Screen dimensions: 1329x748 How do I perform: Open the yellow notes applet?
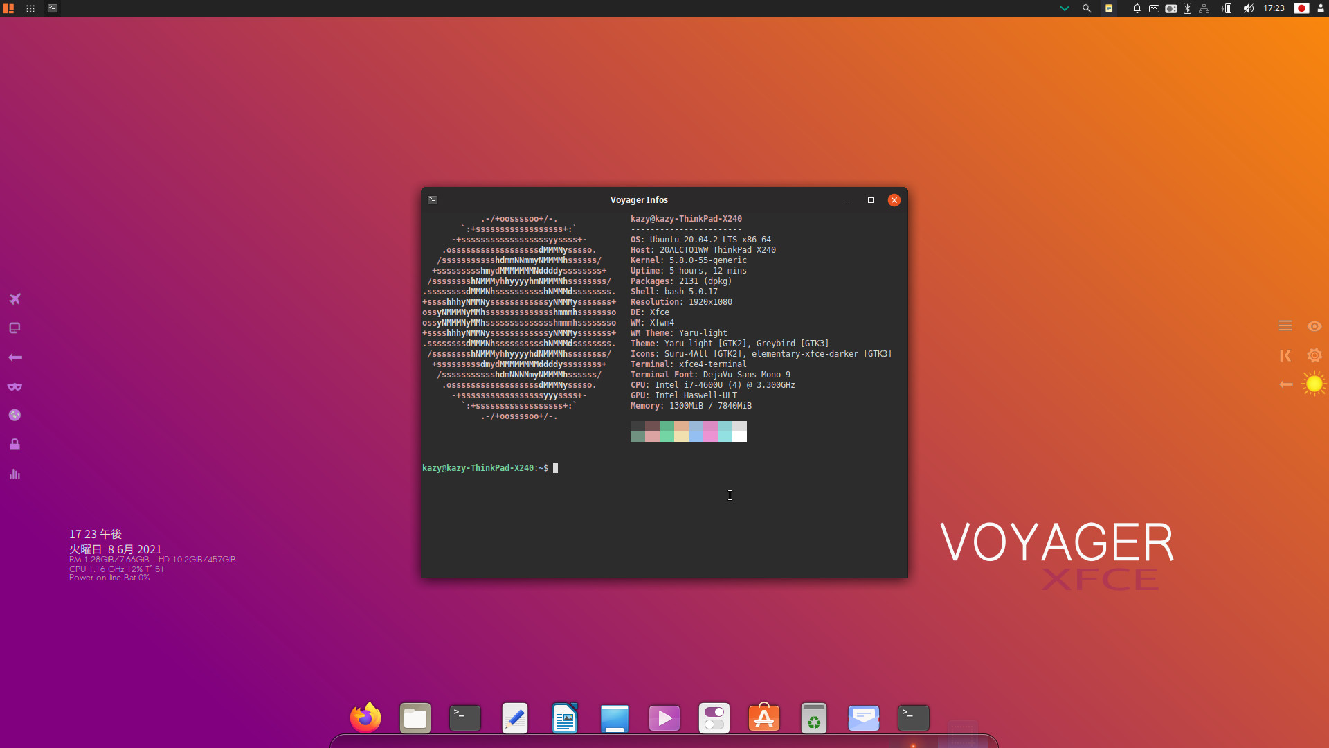(x=1109, y=8)
